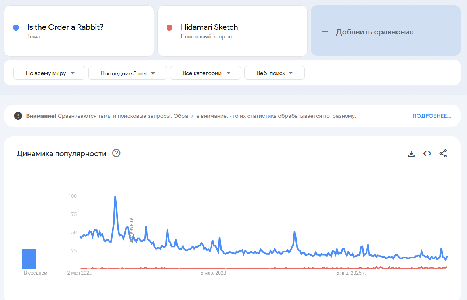Click the tallest blue peak at 100

115,197
